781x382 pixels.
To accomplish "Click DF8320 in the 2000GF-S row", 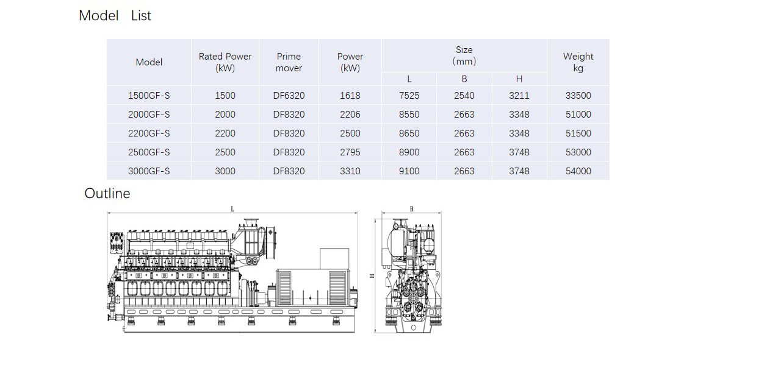I will 289,114.
